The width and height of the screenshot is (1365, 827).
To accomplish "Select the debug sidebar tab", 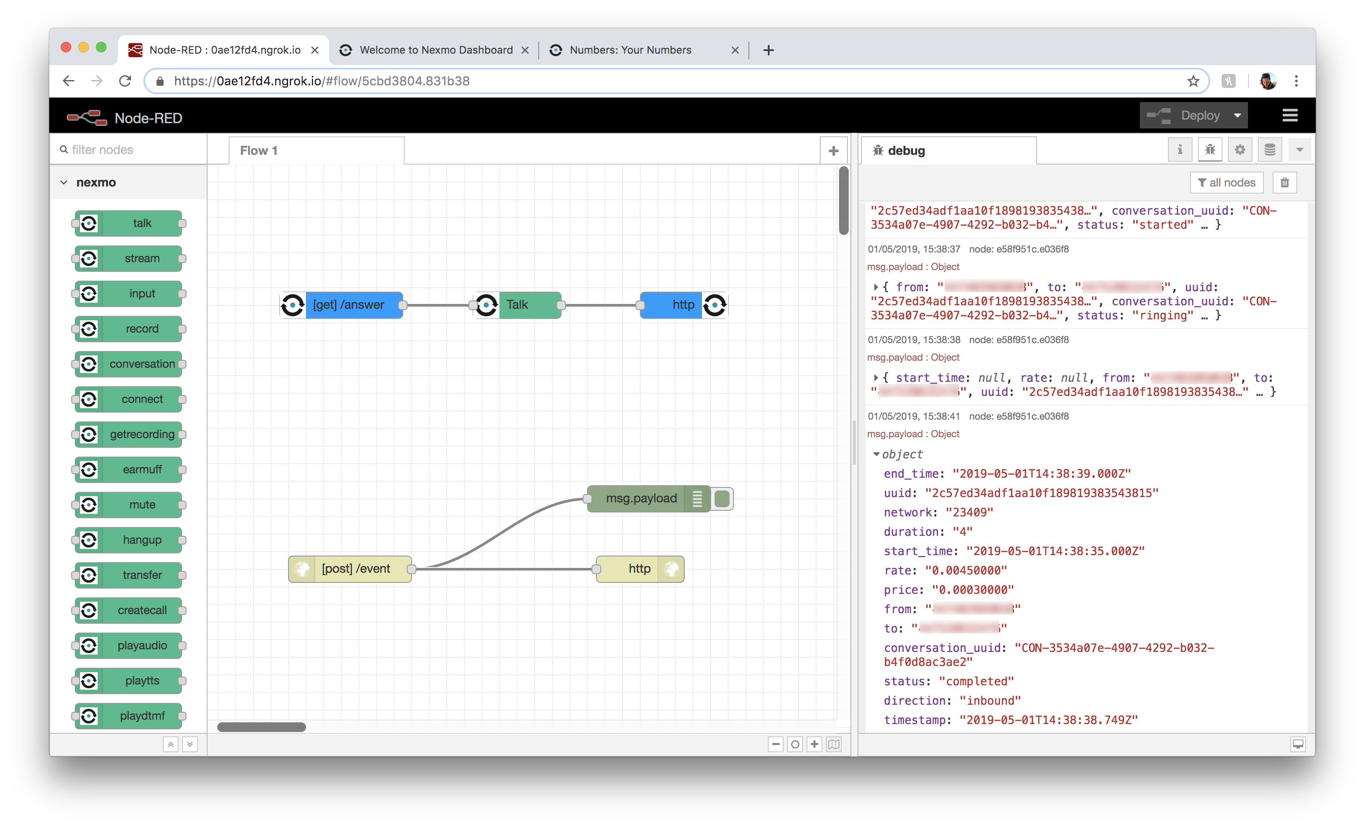I will (949, 151).
